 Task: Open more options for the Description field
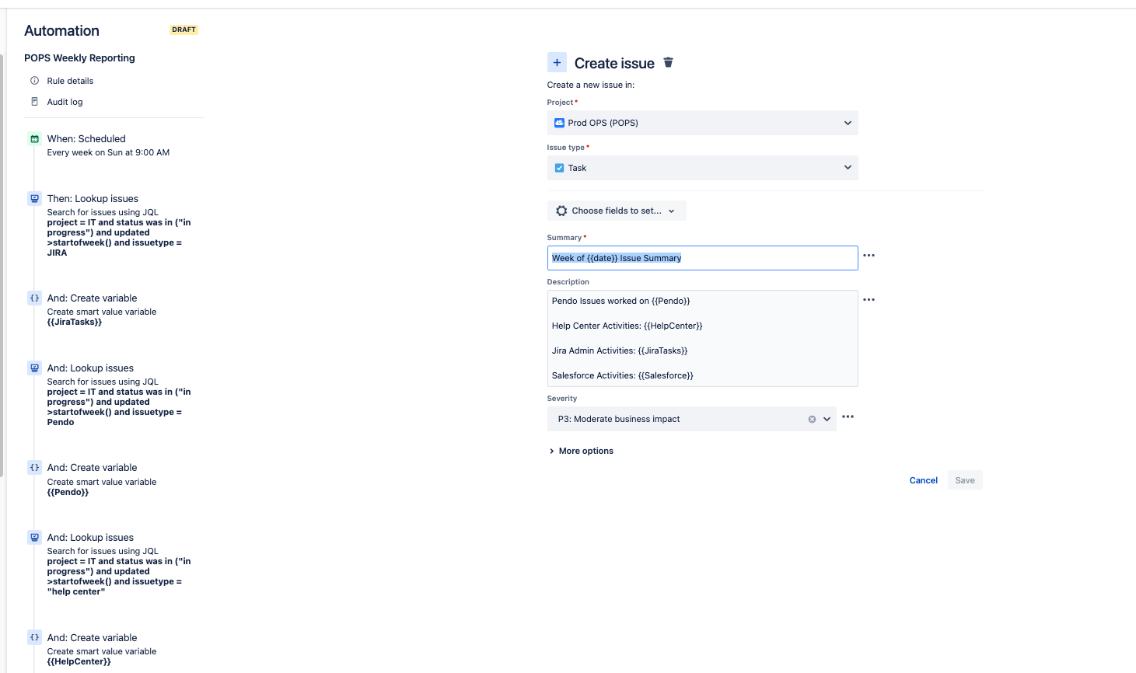[x=869, y=300]
